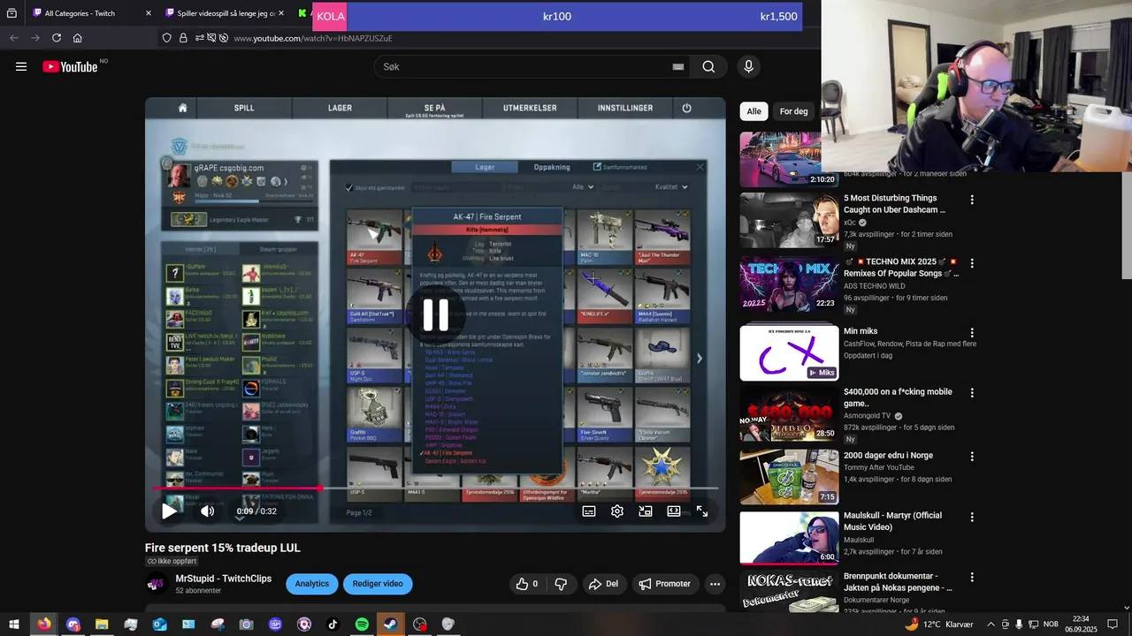
Task: Open Windows Start menu
Action: [x=14, y=624]
